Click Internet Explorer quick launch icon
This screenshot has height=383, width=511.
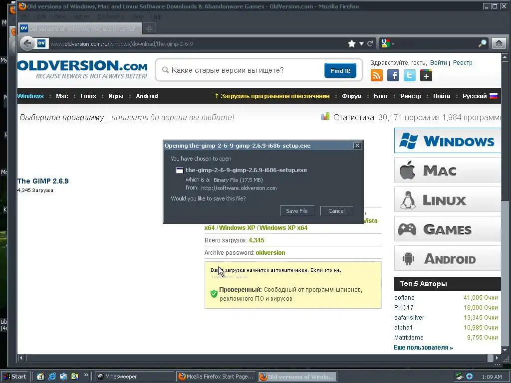[52, 377]
